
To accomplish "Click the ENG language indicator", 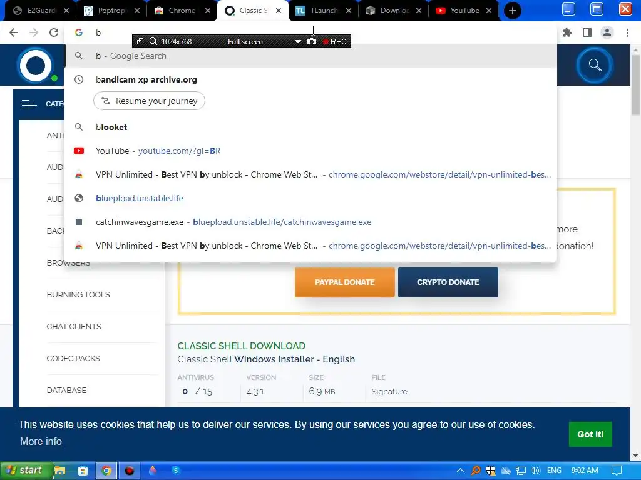I will 554,471.
